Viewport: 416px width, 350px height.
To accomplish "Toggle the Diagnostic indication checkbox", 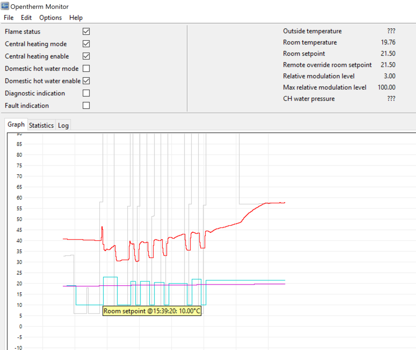I will click(x=86, y=93).
